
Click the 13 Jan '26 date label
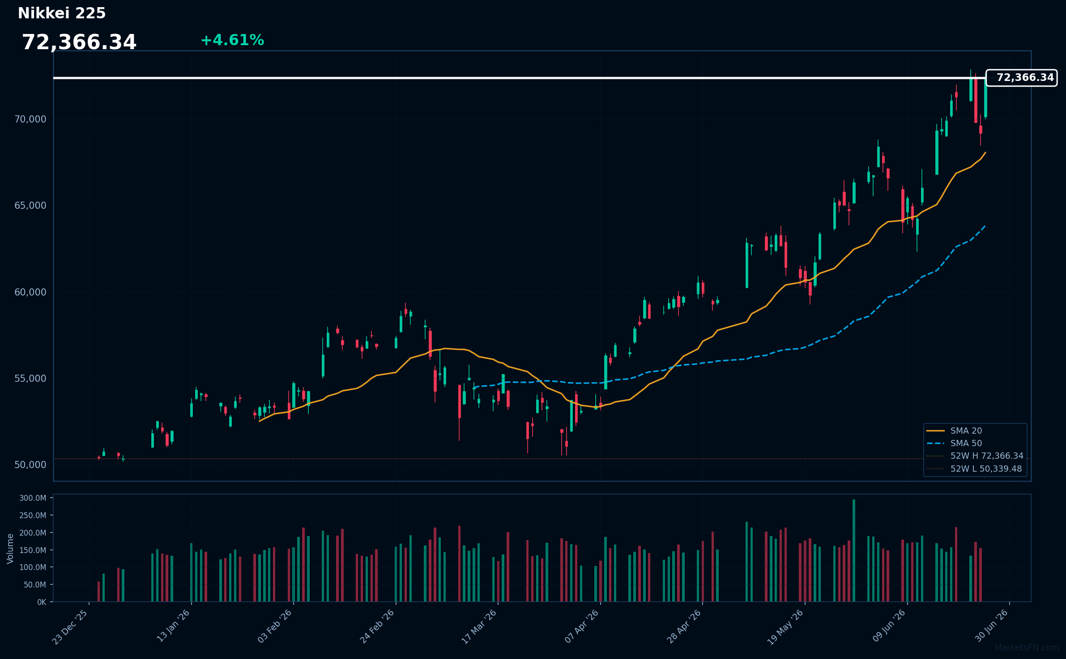[173, 626]
